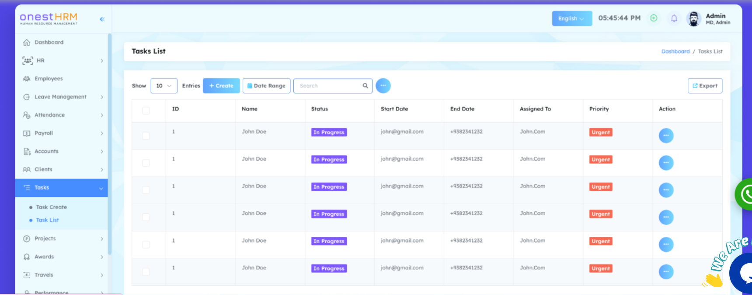Click the Attendance icon
The width and height of the screenshot is (752, 295).
[27, 115]
